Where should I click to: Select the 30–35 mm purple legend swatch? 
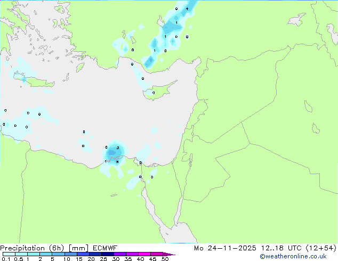pyautogui.click(x=120, y=254)
